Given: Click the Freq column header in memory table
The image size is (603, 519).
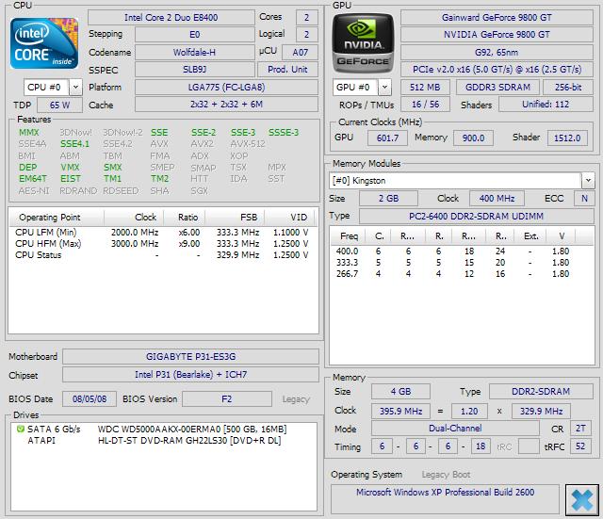Looking at the screenshot, I should [348, 236].
